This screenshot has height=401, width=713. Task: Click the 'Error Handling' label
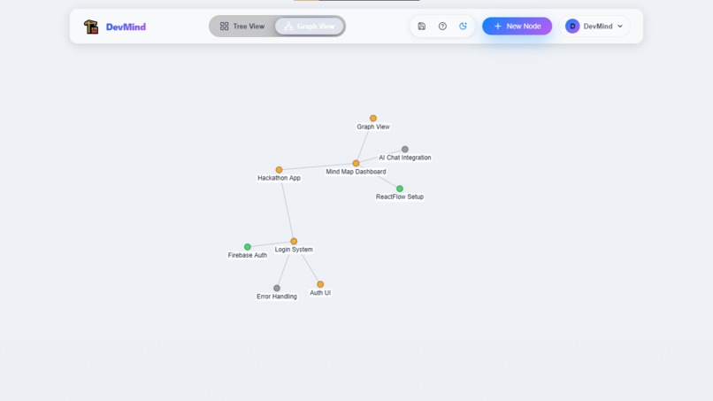tap(277, 297)
